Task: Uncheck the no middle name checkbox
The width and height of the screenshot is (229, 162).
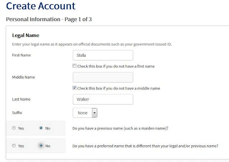Action: tap(74, 88)
